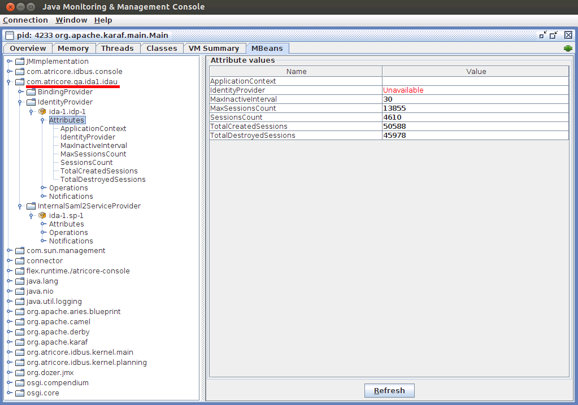Image resolution: width=578 pixels, height=405 pixels.
Task: Expand the com.atricore.idbus.console node
Action: coord(9,72)
